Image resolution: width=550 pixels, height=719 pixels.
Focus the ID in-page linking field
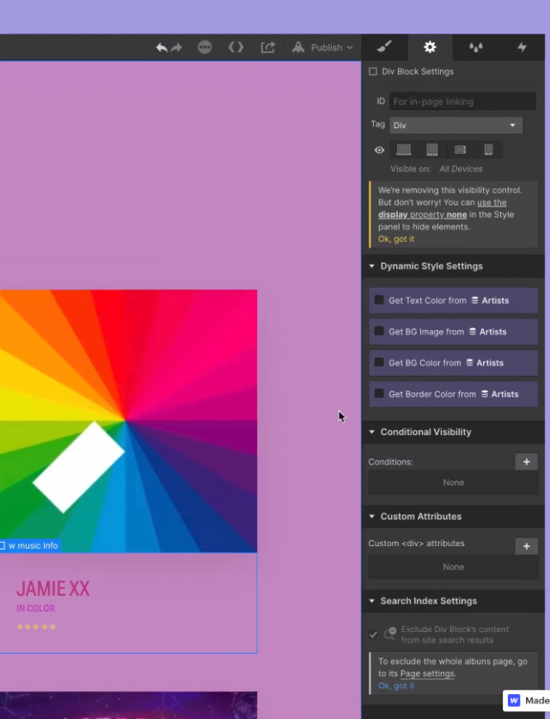(x=462, y=101)
